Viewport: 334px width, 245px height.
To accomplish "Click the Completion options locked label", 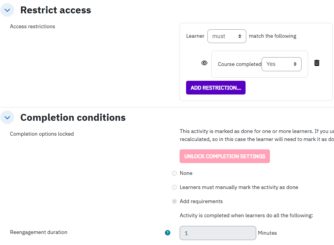I will pos(42,134).
